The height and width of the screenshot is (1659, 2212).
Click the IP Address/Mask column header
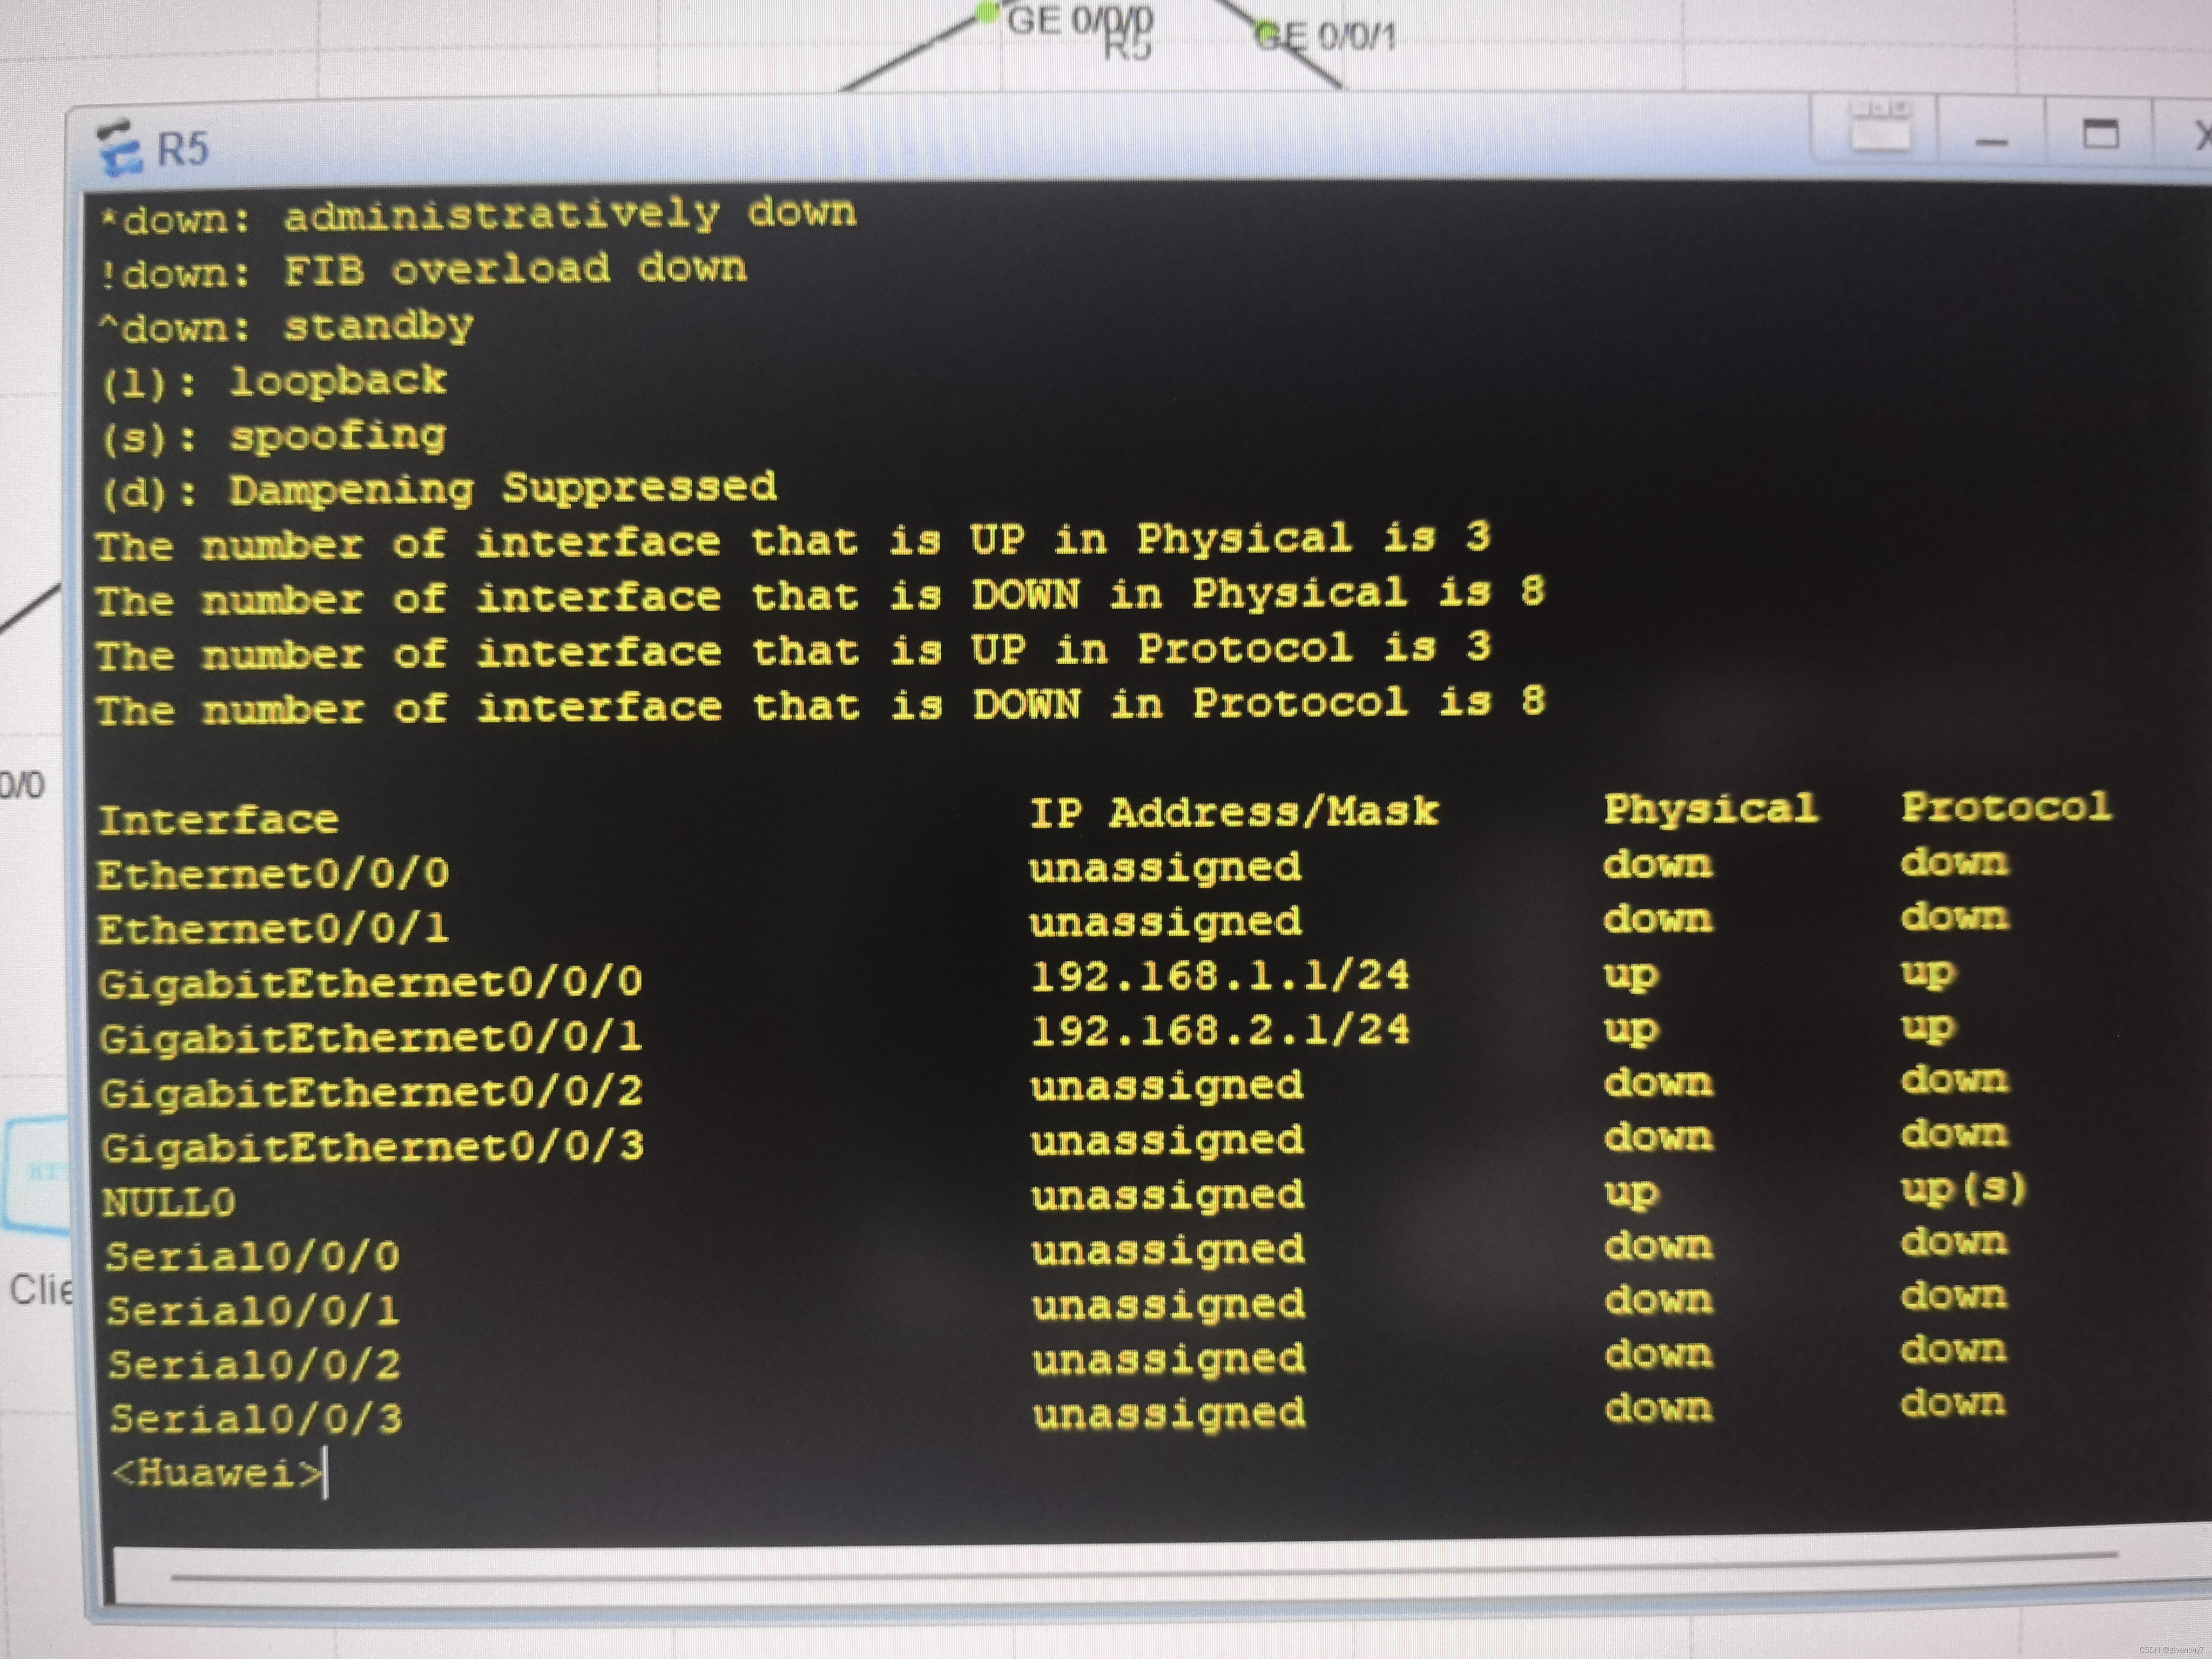click(x=1234, y=812)
